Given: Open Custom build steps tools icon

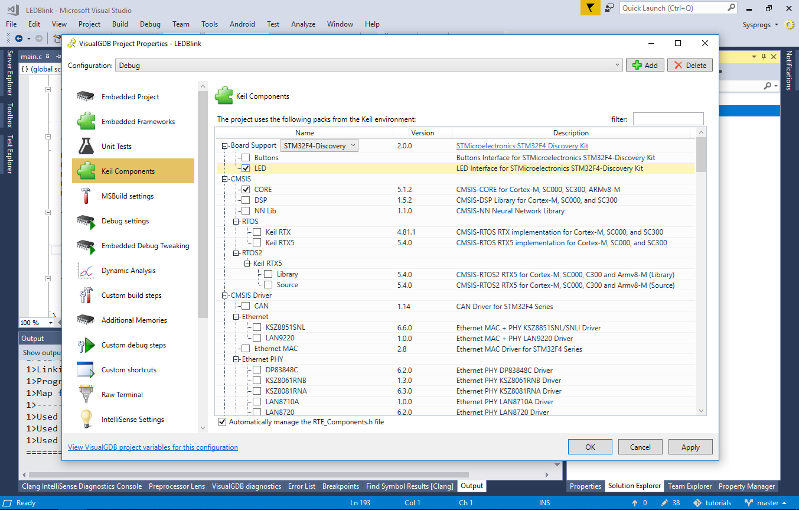Looking at the screenshot, I should coord(86,295).
